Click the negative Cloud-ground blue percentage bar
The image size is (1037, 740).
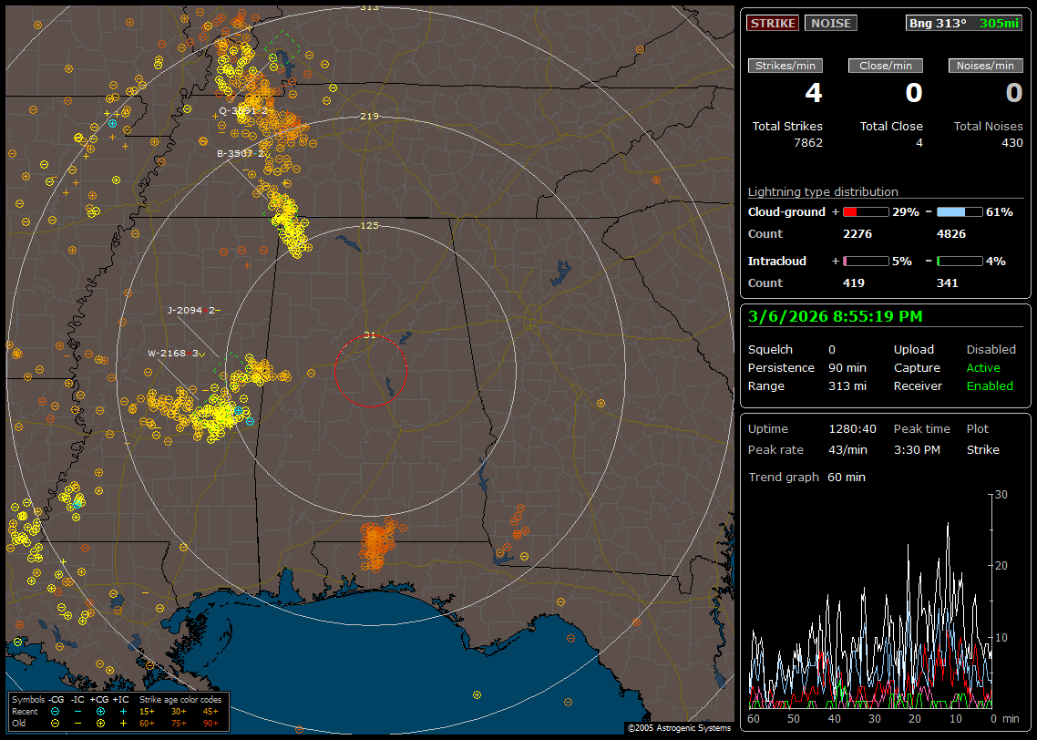[960, 211]
